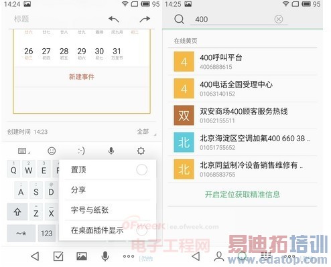Select calendar date 27
This screenshot has height=267, width=331.
coord(46,54)
